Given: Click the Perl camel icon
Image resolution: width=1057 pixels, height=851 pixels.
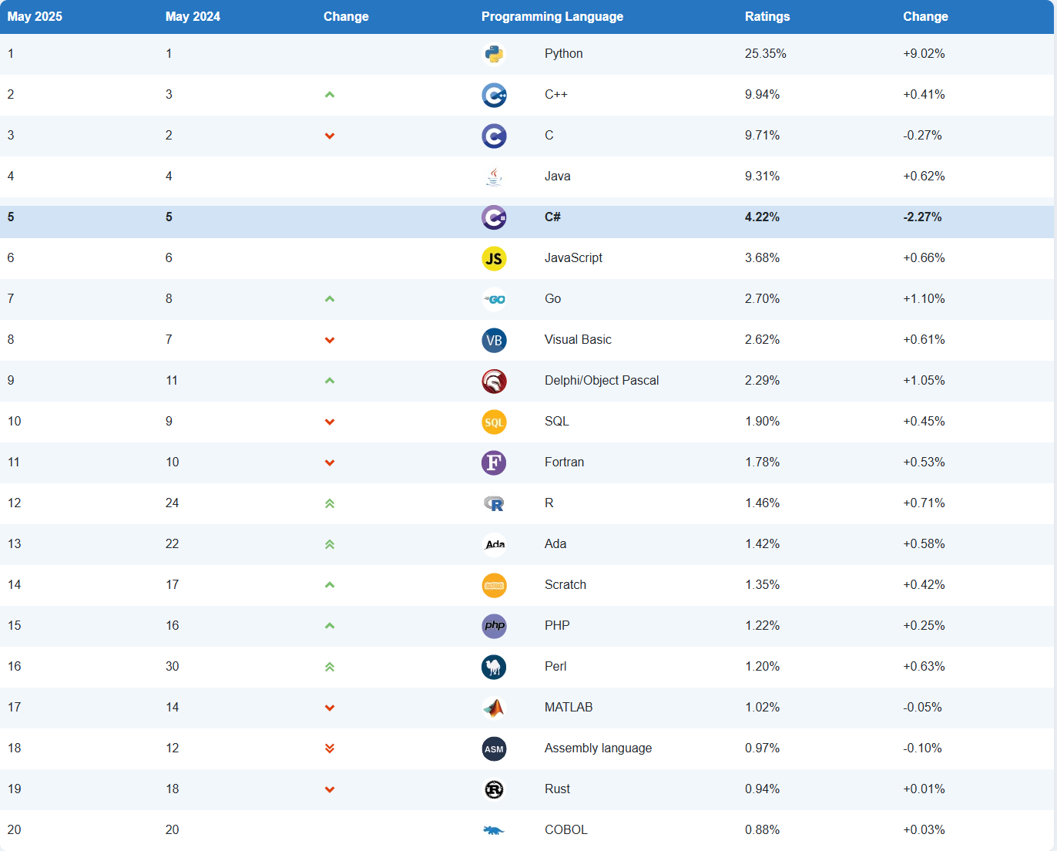Looking at the screenshot, I should (x=494, y=667).
